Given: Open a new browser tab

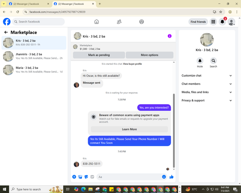Looking at the screenshot, I should [x=100, y=4].
